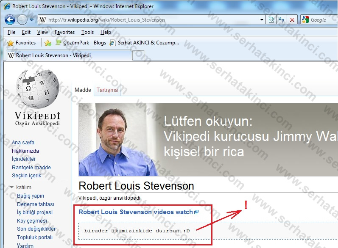
Task: Open a new blank tab
Action: click(138, 56)
